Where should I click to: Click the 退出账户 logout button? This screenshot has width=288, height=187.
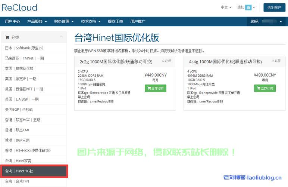[x=274, y=7]
